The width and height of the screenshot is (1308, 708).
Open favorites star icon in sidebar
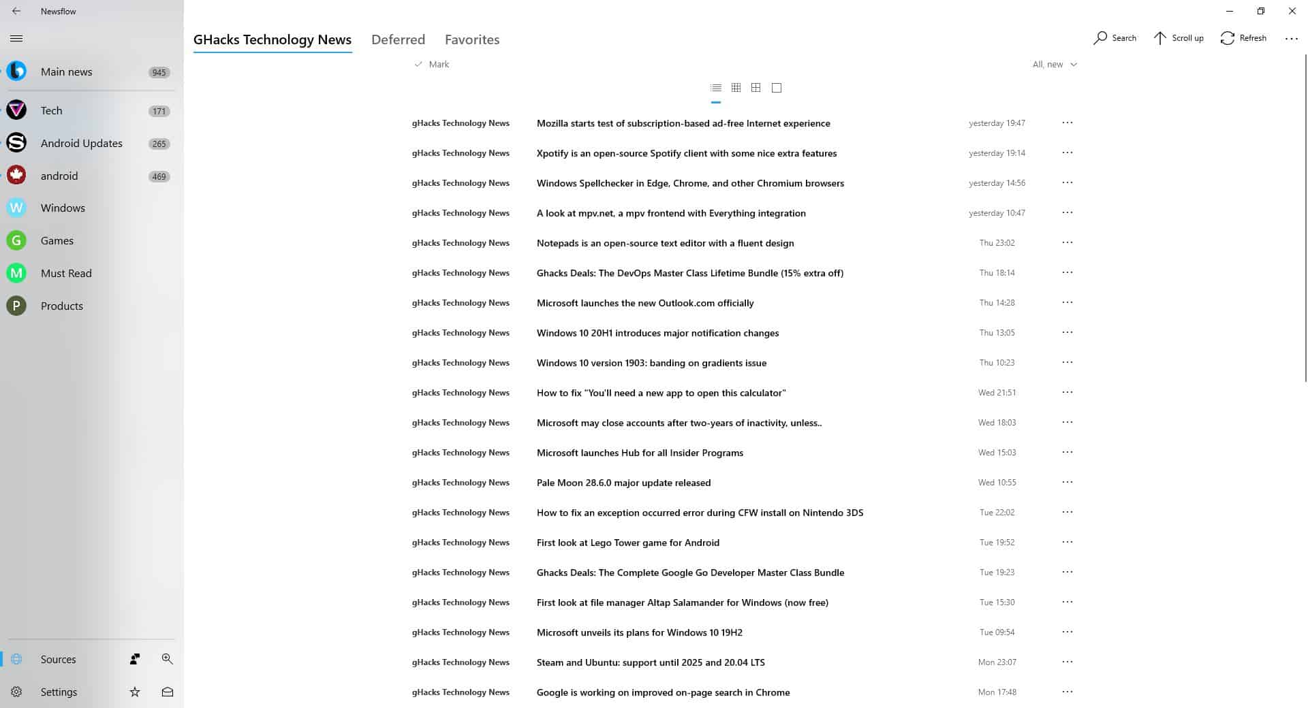tap(135, 692)
